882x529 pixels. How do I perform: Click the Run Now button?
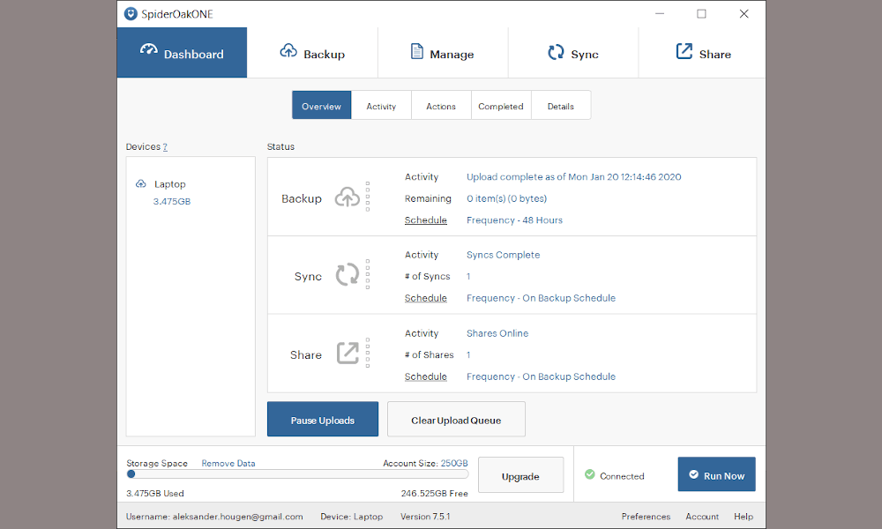716,474
